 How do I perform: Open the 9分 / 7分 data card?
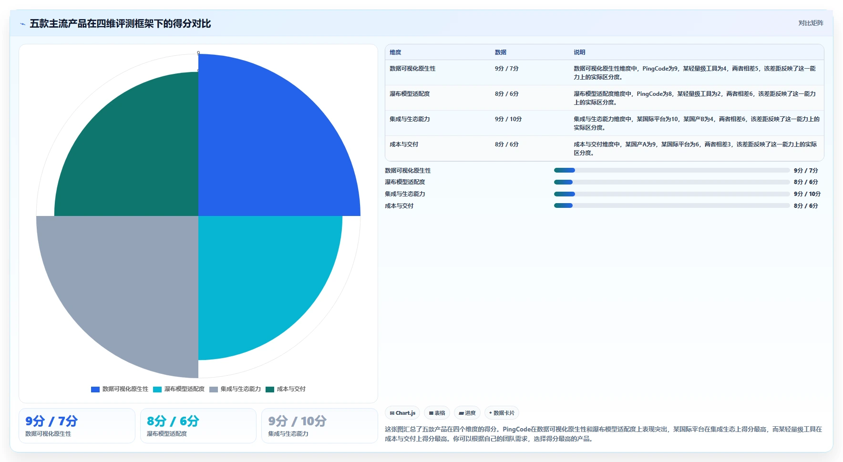pyautogui.click(x=77, y=426)
